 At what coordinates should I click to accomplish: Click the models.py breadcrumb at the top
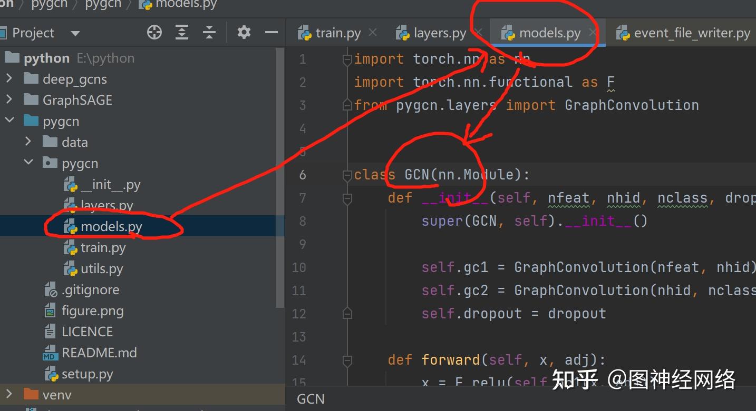coord(183,4)
